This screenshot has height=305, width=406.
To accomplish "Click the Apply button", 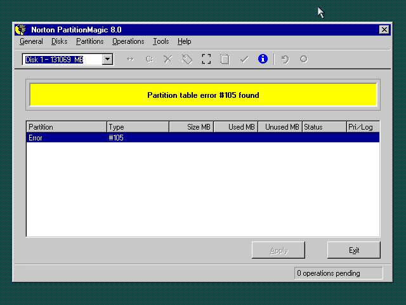I will (x=278, y=250).
